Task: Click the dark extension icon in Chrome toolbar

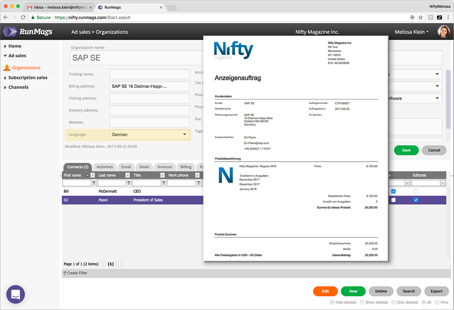Action: pos(439,18)
